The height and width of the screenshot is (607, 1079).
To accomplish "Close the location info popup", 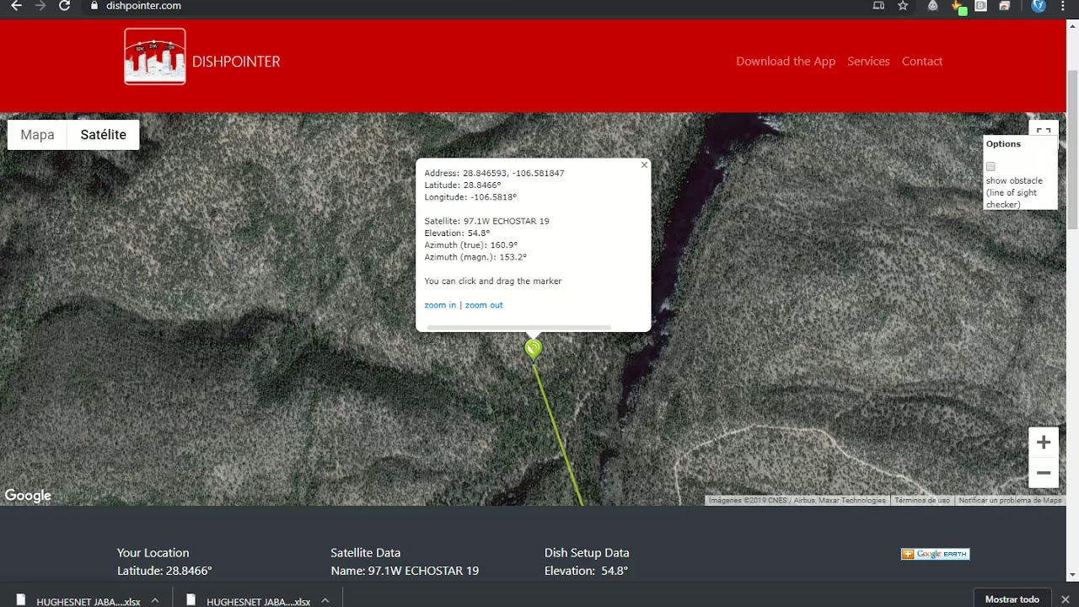I will coord(644,165).
